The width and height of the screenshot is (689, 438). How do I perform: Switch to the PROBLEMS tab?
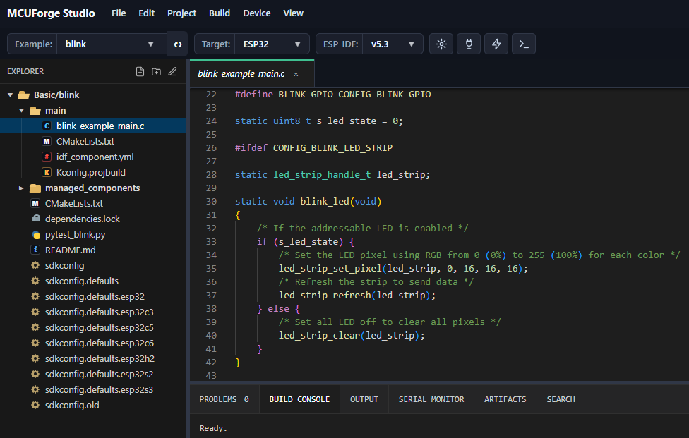click(x=224, y=399)
